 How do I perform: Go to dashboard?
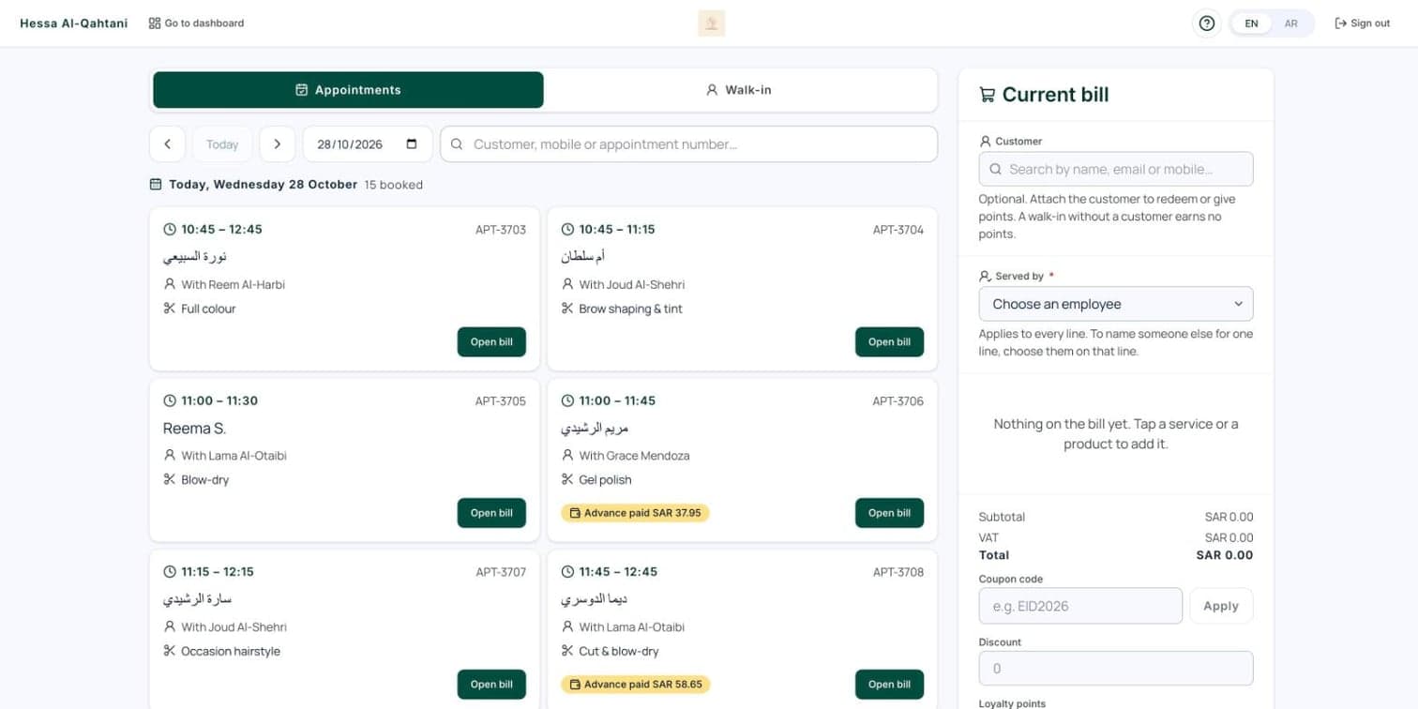coord(196,23)
